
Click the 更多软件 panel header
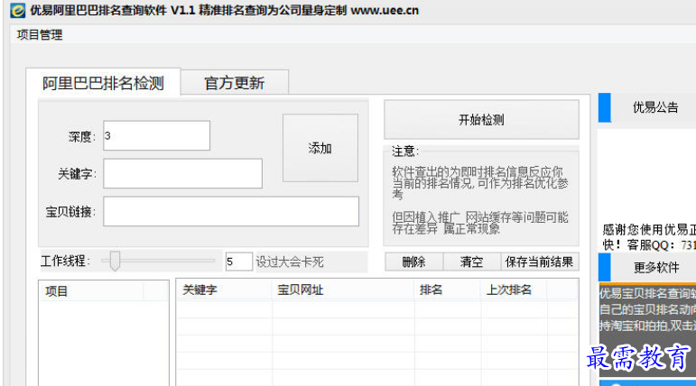pos(647,267)
